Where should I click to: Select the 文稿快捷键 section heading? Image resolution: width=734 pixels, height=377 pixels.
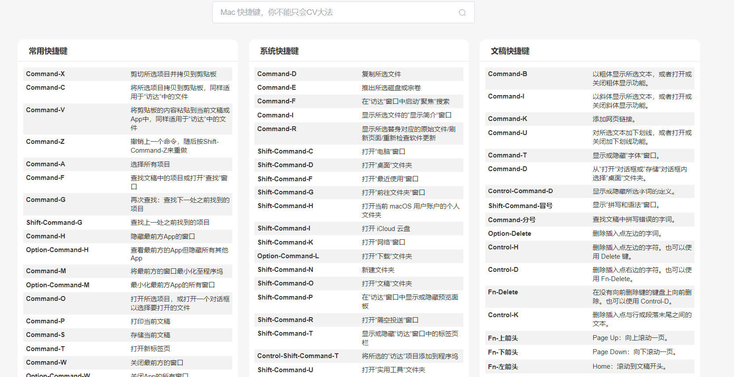(510, 51)
